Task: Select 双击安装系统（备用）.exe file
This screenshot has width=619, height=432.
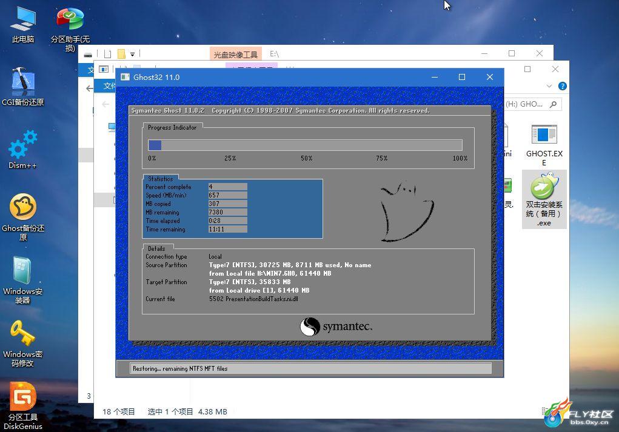Action: 544,199
